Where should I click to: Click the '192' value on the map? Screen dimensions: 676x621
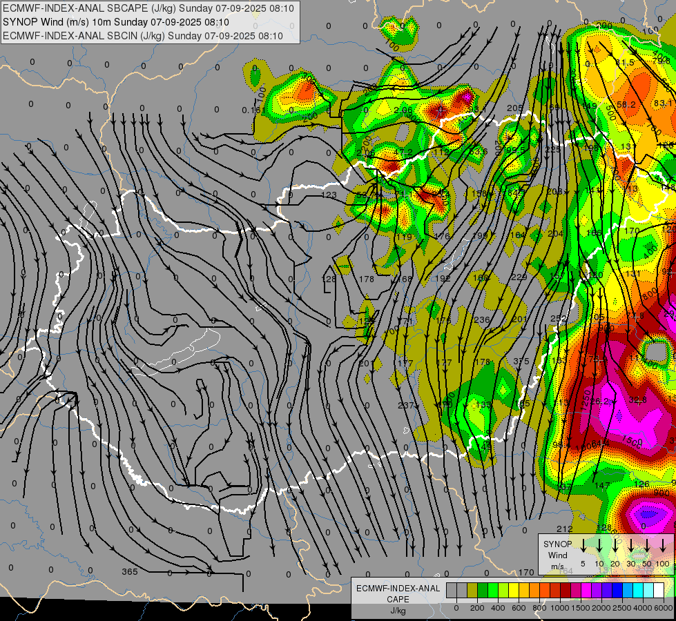443,279
